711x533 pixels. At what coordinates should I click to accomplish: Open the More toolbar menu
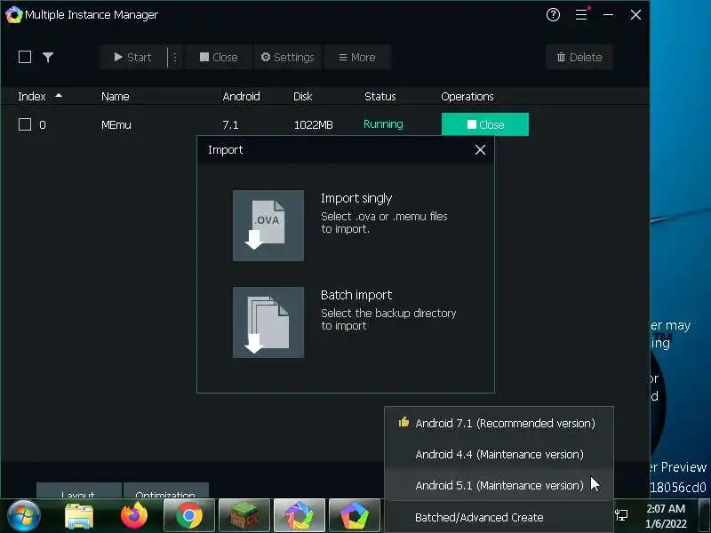click(x=357, y=57)
